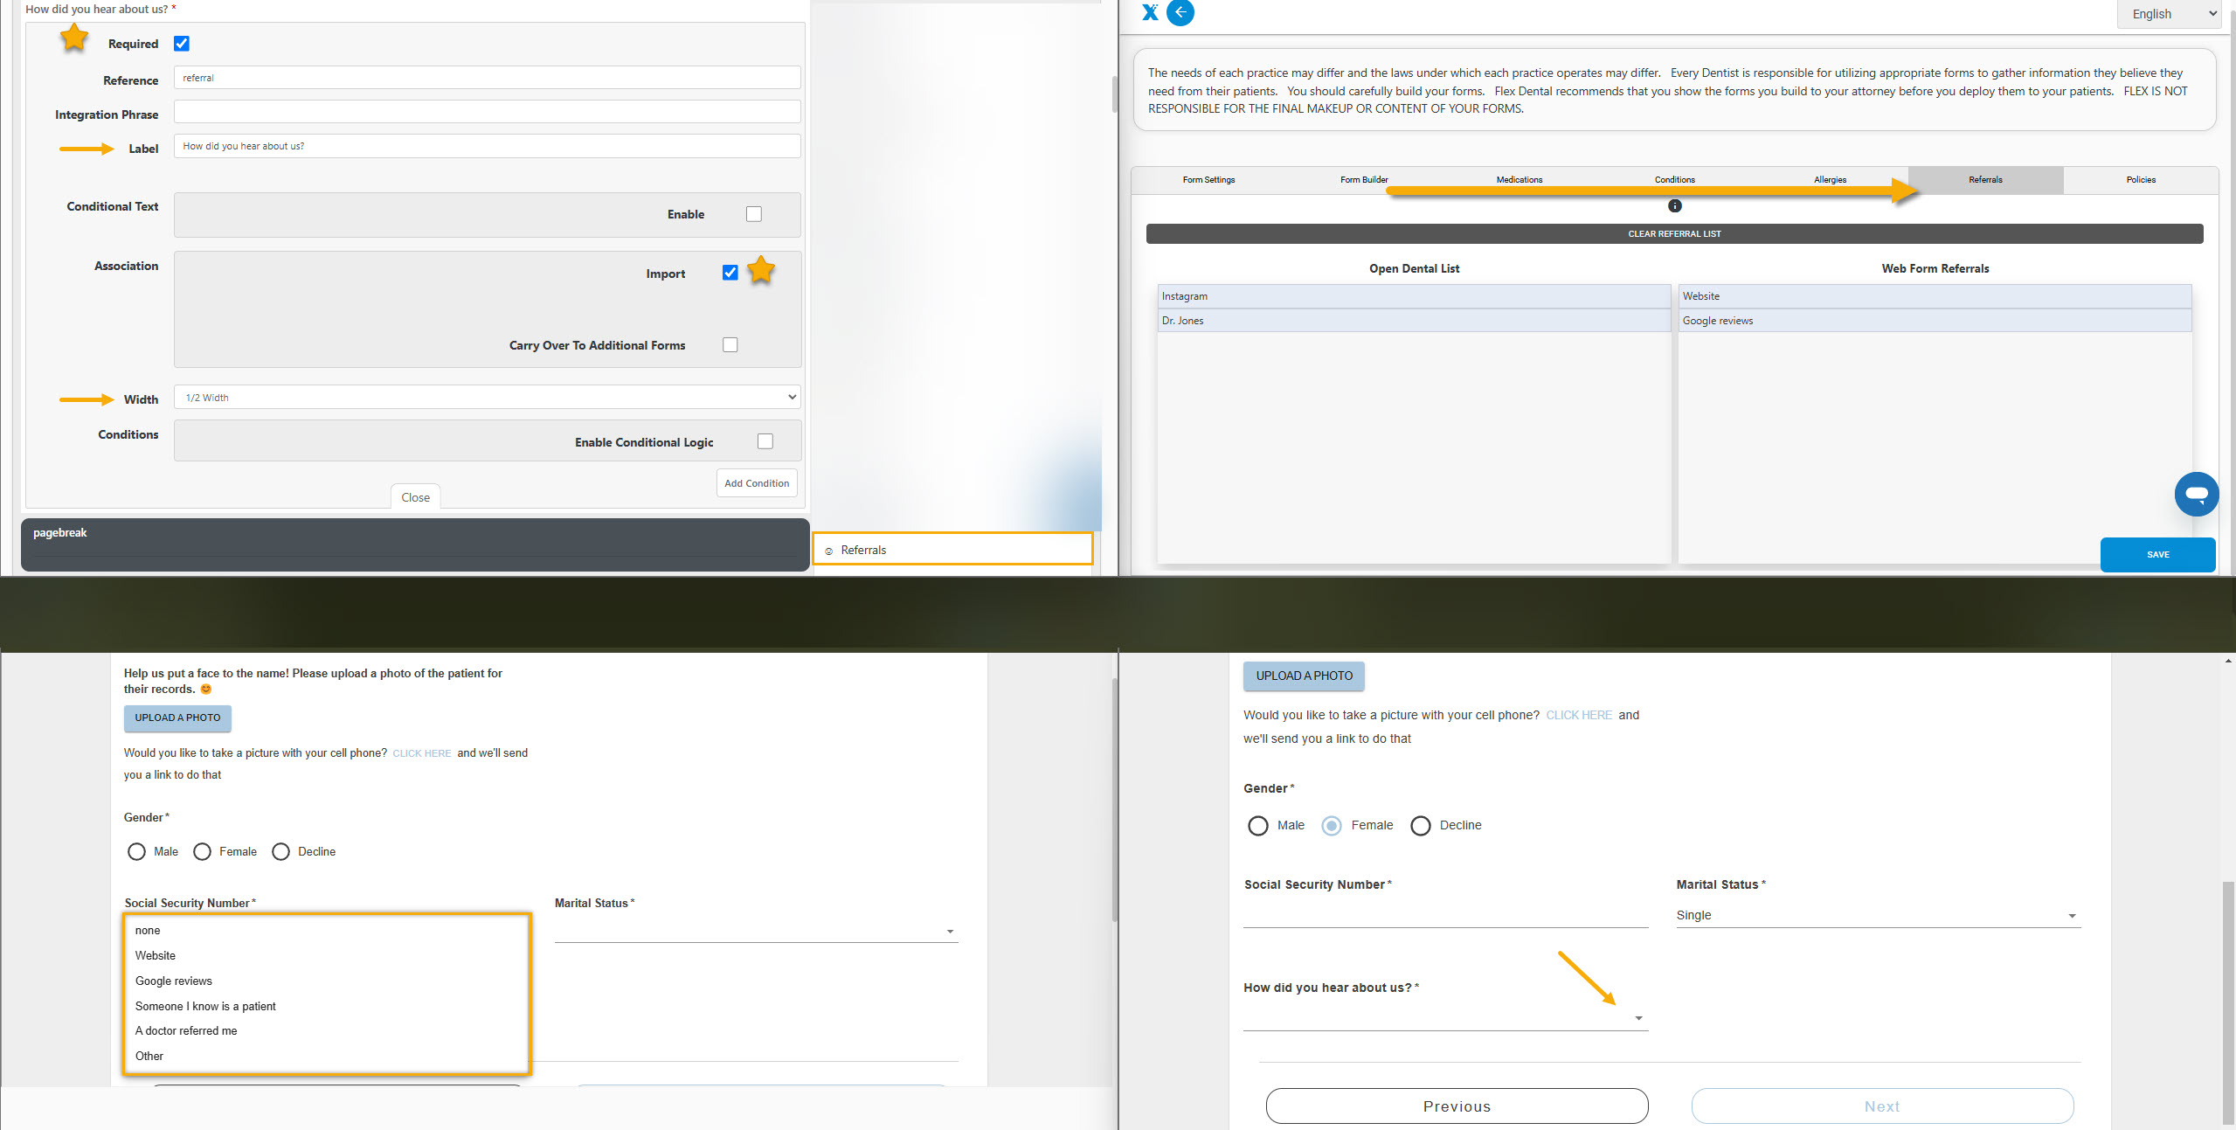Click the info icon above Clear Referral List
This screenshot has height=1130, width=2236.
(x=1674, y=205)
